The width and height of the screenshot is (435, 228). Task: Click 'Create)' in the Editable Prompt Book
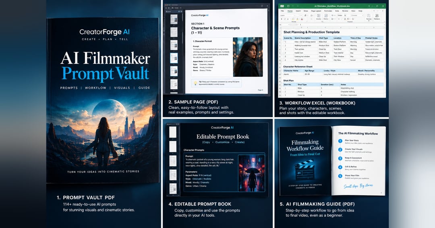point(240,142)
